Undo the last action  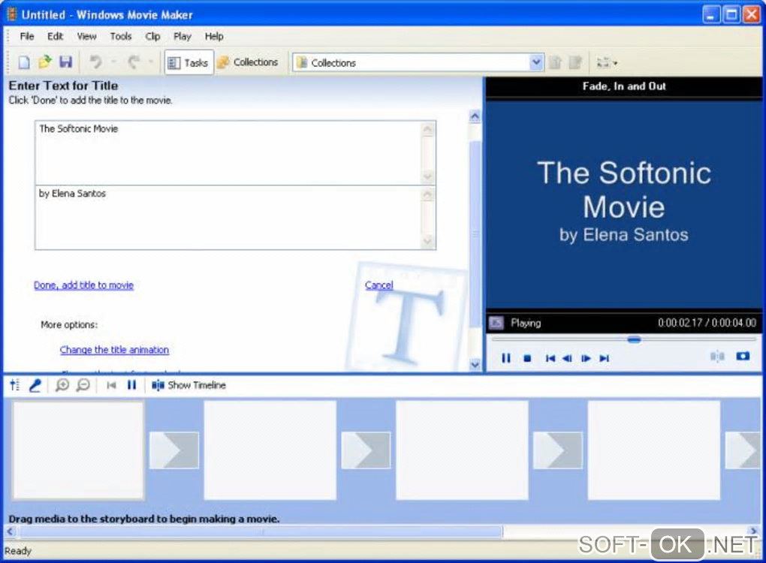pos(96,62)
